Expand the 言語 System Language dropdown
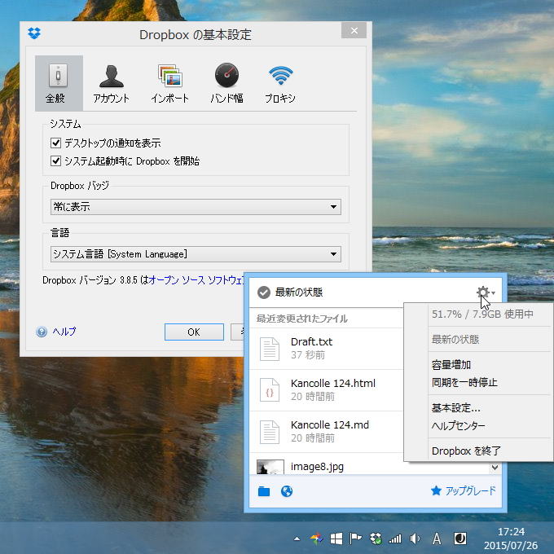 tap(196, 254)
